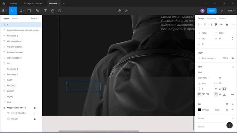Open Fill styles four-dot icon
This screenshot has height=133, width=237.
(227, 104)
